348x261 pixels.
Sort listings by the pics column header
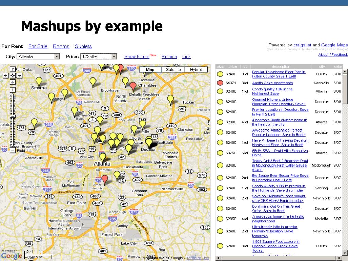click(x=220, y=66)
